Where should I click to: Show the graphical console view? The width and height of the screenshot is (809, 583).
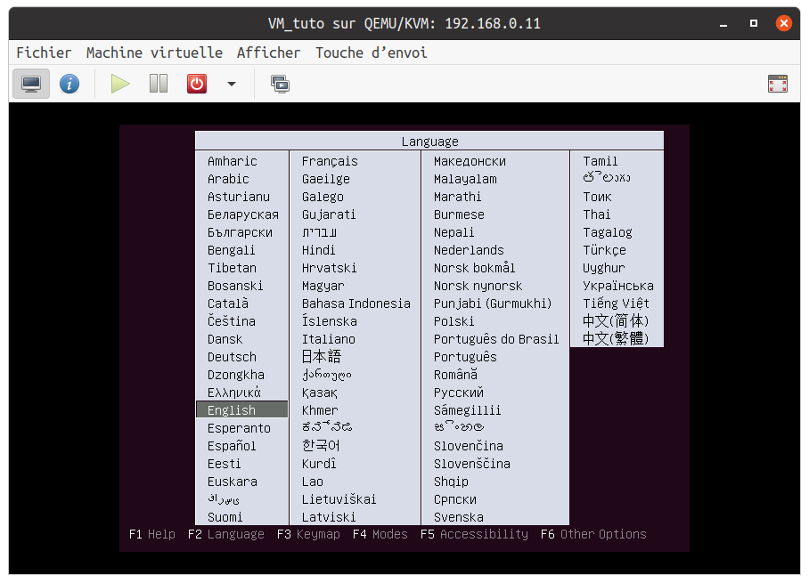[x=31, y=84]
